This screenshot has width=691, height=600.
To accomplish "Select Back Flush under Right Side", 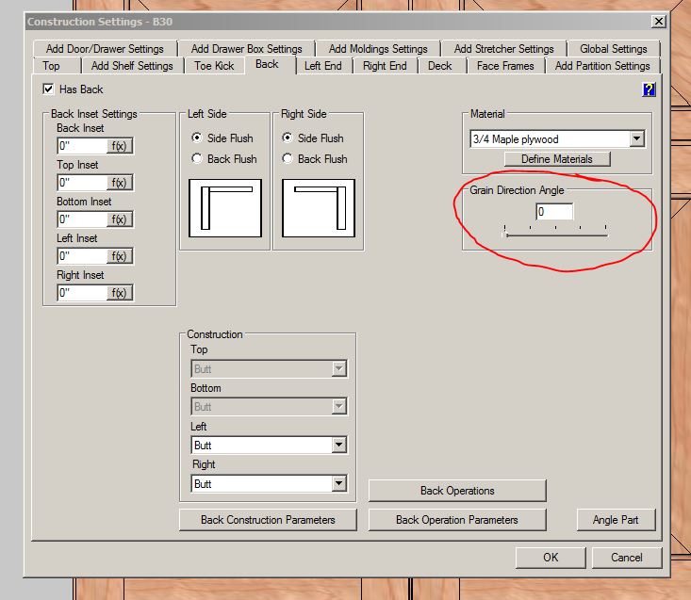I will tap(288, 159).
